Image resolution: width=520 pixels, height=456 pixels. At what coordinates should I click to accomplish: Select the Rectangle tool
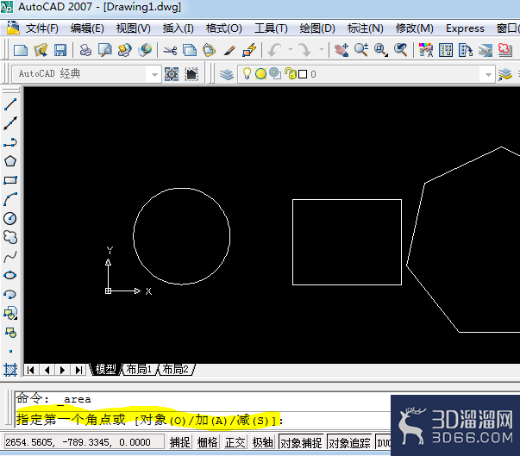(x=10, y=180)
